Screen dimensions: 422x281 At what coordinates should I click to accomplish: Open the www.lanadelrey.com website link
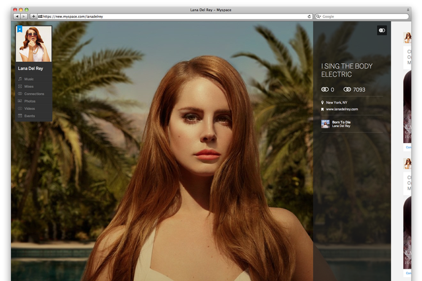[x=342, y=109]
